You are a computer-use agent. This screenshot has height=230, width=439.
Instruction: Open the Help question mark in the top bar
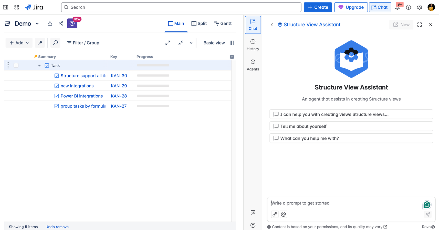click(x=409, y=7)
